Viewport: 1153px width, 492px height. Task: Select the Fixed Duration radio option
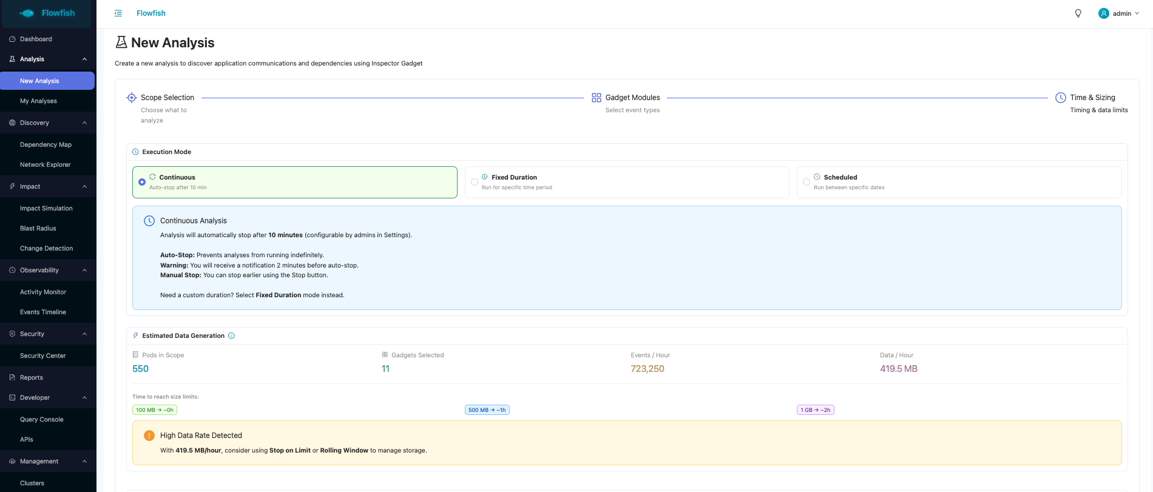coord(475,182)
